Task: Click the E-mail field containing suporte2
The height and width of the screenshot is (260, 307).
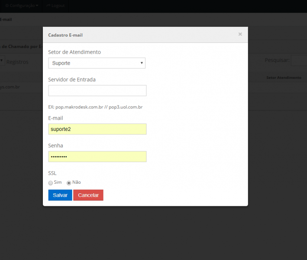Action: [x=97, y=129]
